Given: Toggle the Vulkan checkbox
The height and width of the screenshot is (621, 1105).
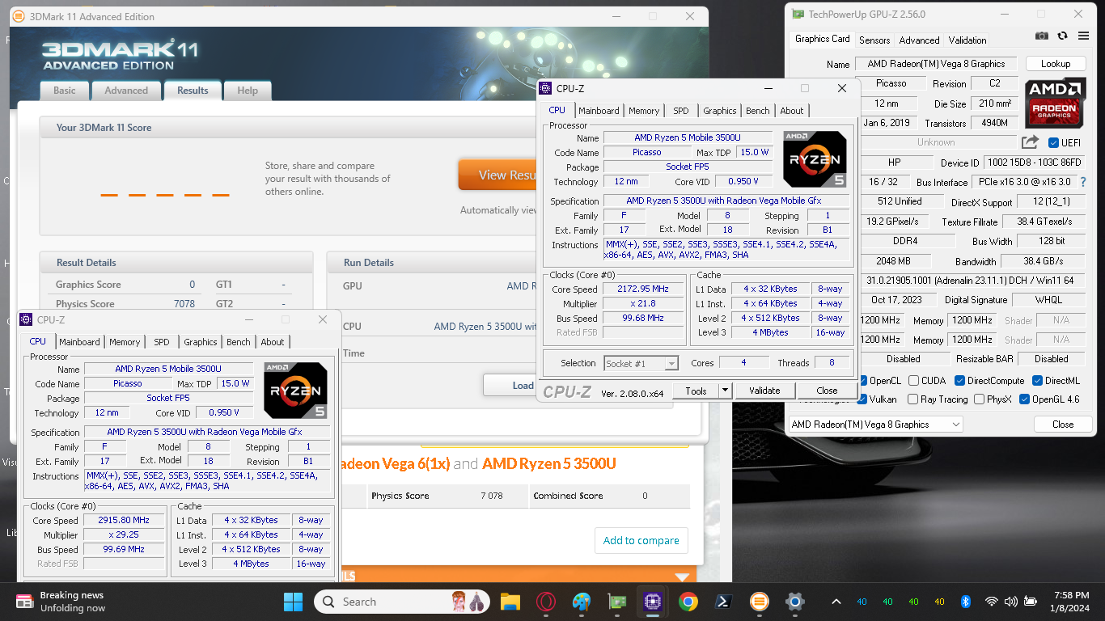Looking at the screenshot, I should coord(863,399).
